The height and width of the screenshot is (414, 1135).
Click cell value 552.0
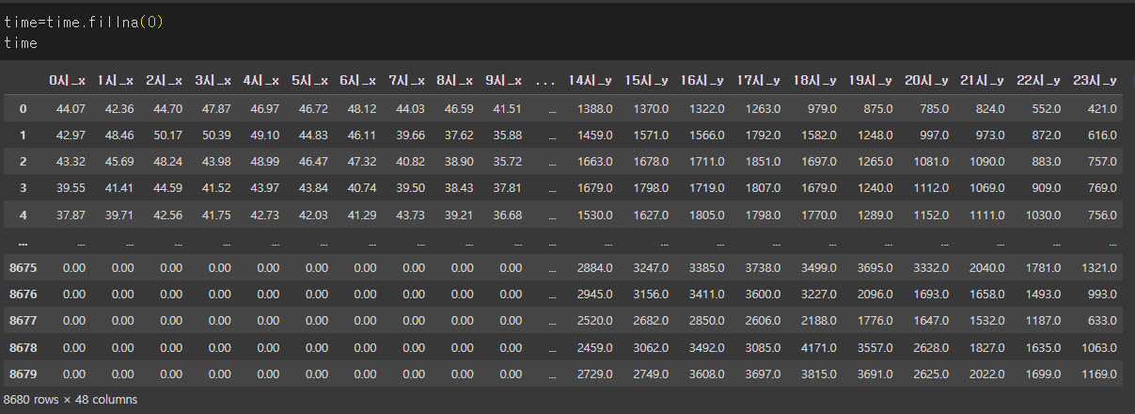pos(1046,109)
